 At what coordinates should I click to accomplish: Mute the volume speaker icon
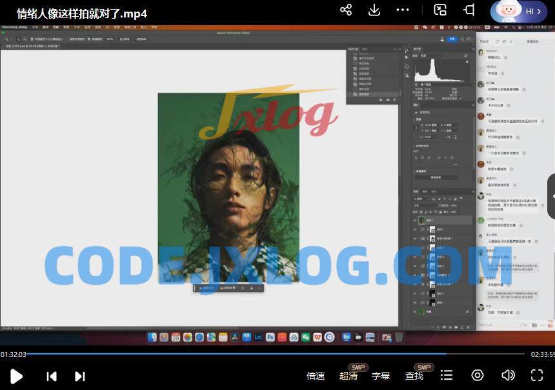pyautogui.click(x=508, y=375)
